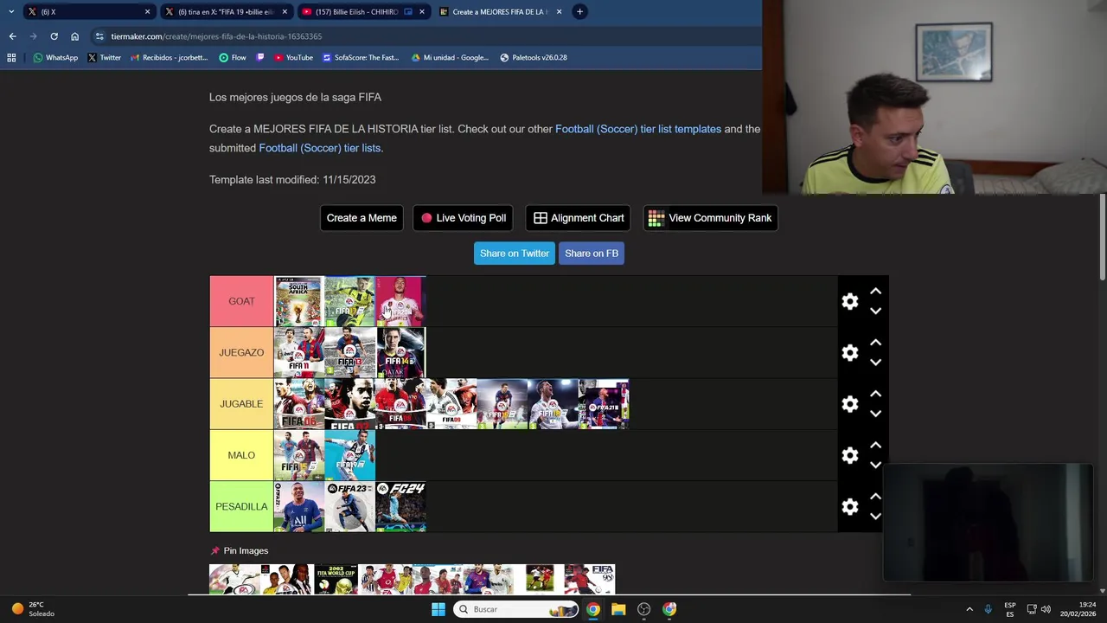Open settings gear for the JUGABLE tier
Viewport: 1107px width, 623px height.
pos(850,404)
